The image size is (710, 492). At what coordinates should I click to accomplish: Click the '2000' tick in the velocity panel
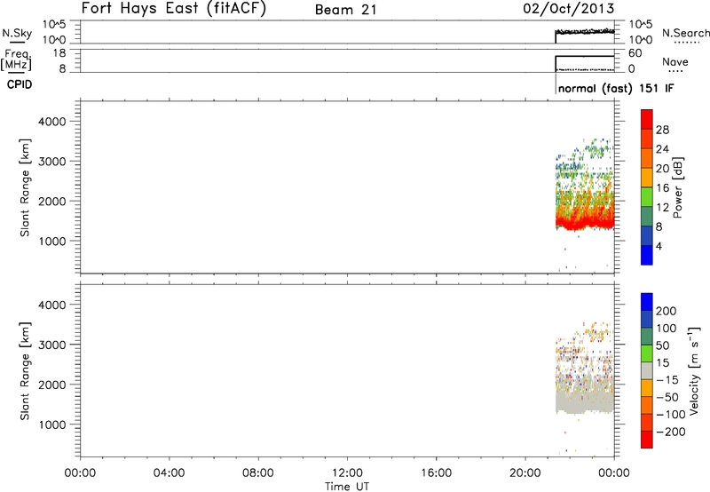point(52,385)
